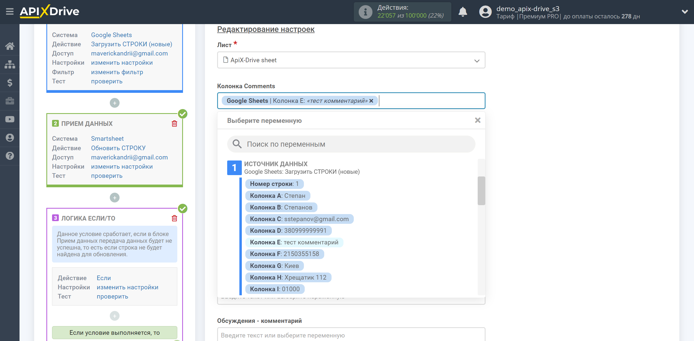Viewport: 694px width, 341px height.
Task: Click the ИСТОЧНИК ДАННЫХ group header
Action: (276, 164)
